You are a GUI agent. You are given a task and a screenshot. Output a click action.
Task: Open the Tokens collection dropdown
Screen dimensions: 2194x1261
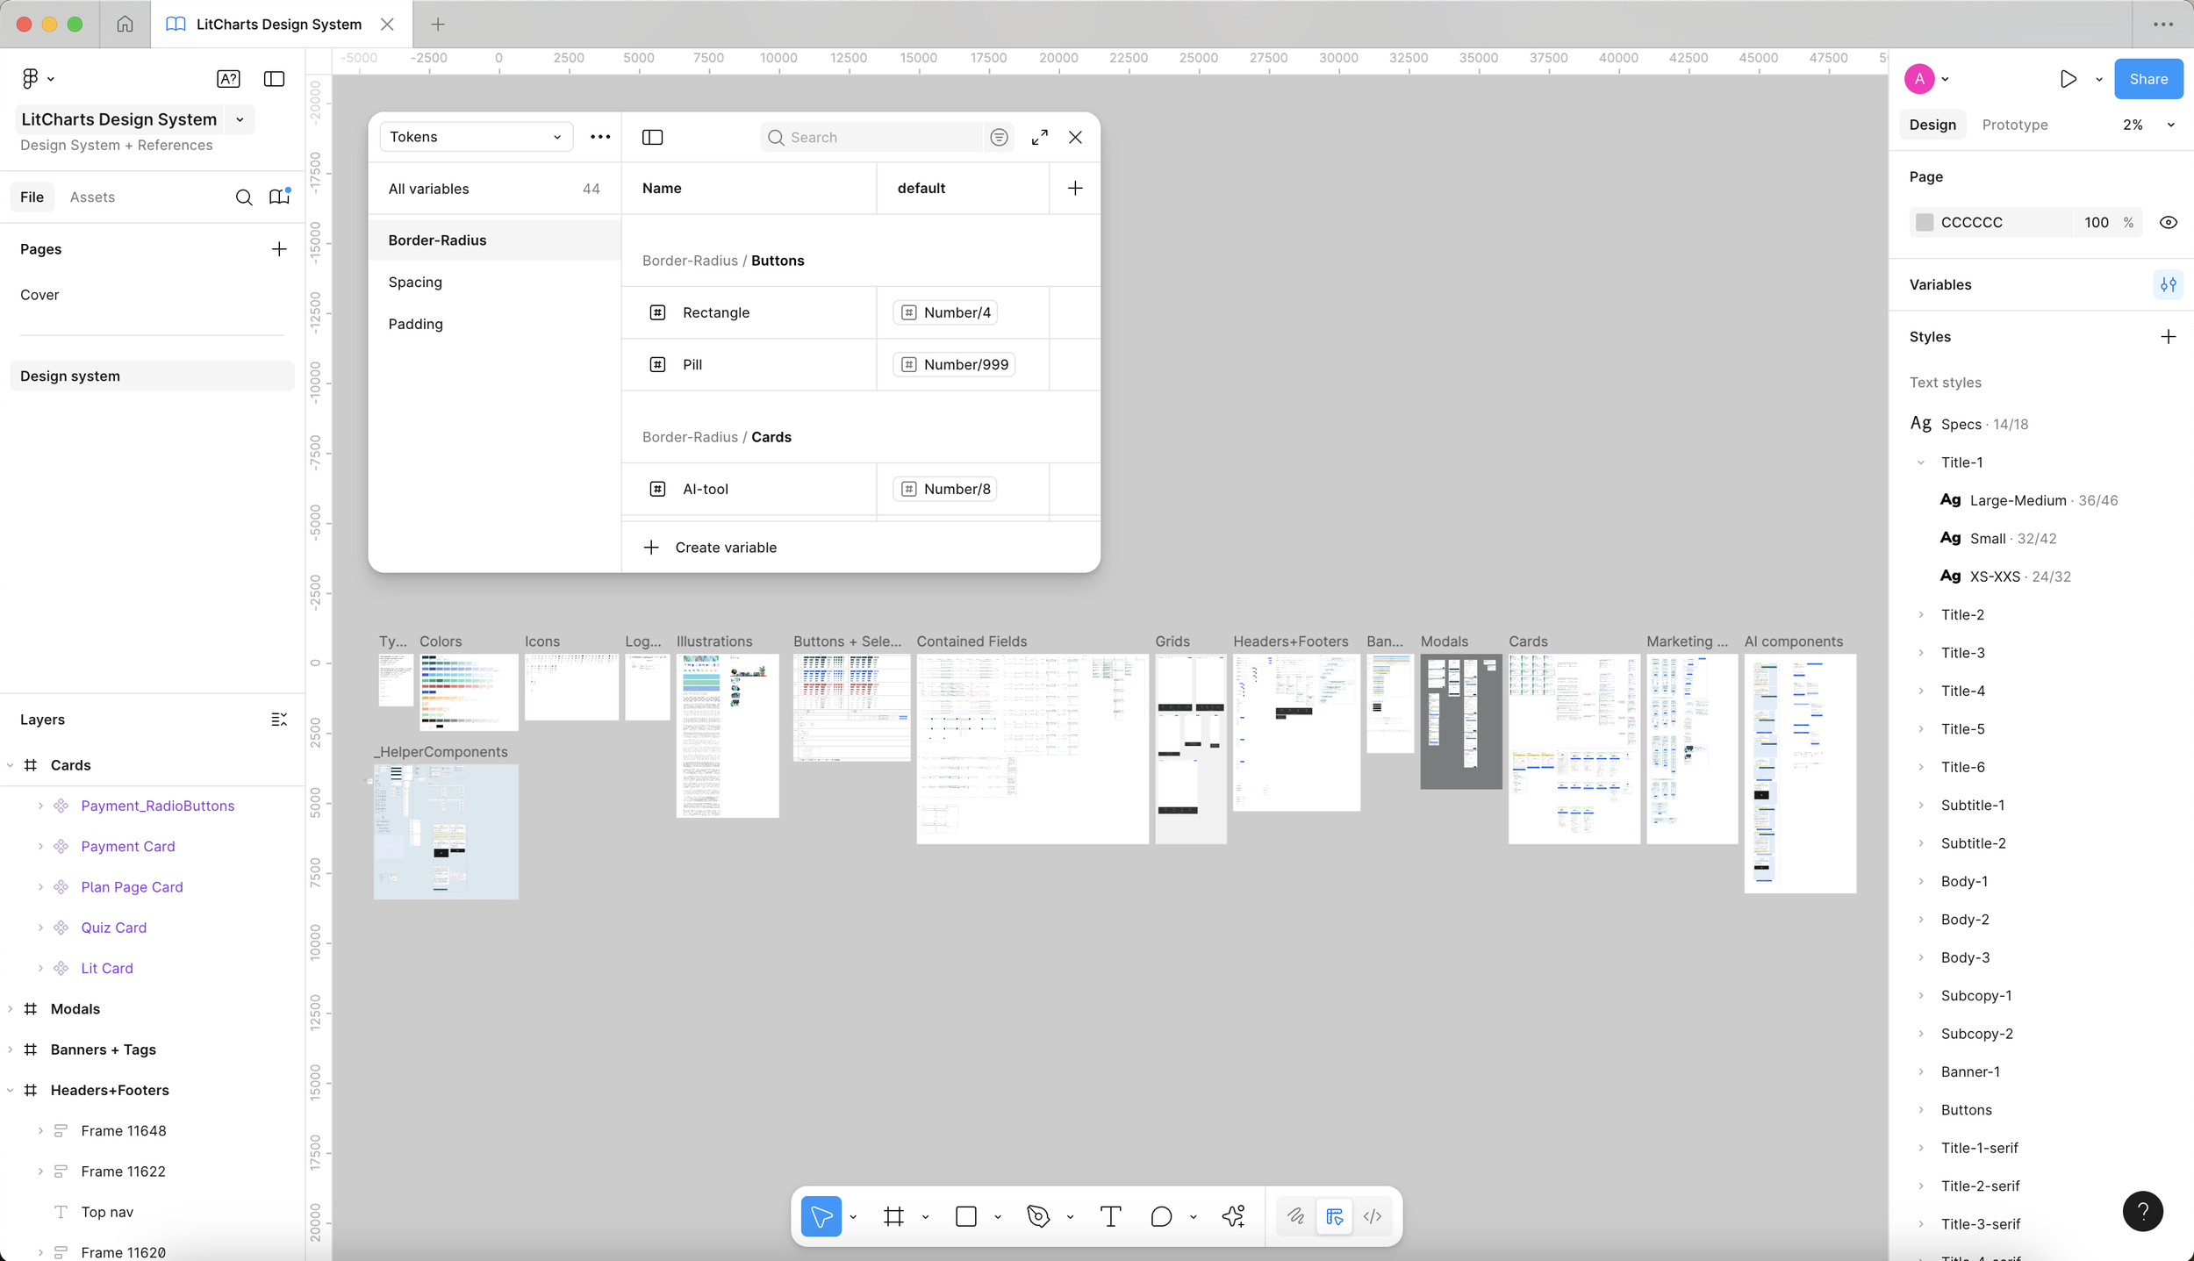[x=476, y=137]
